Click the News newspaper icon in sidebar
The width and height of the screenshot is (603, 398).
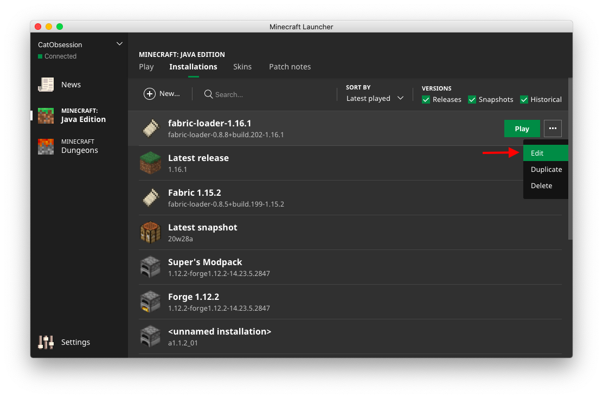[x=46, y=85]
